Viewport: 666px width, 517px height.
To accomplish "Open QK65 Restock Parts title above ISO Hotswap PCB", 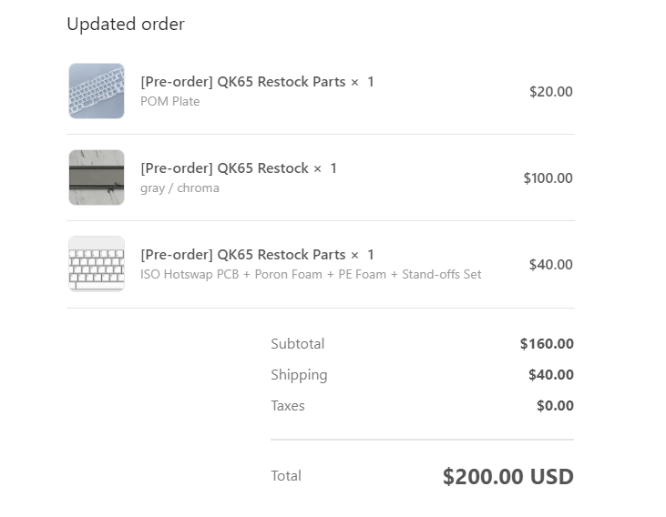I will point(257,255).
